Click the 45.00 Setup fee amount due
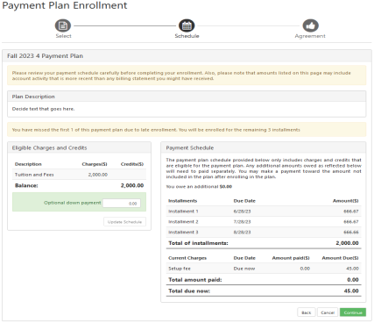Screen dimensions: 374x323 coord(353,269)
